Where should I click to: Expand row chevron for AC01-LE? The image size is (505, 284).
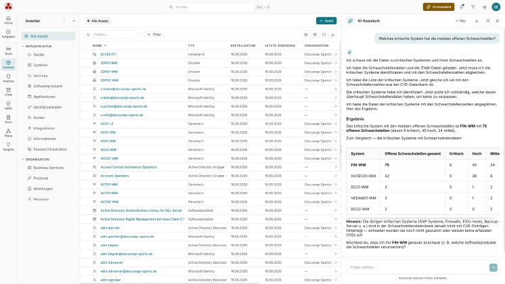click(336, 124)
